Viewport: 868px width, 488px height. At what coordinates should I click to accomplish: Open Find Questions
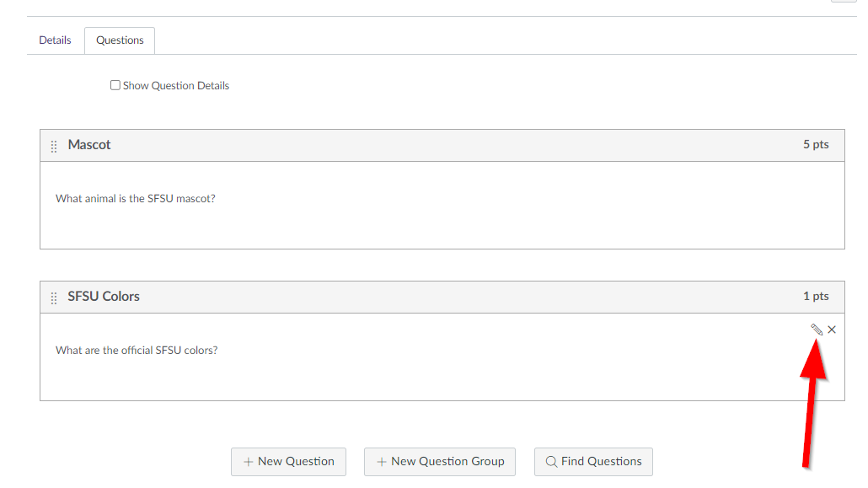(593, 462)
